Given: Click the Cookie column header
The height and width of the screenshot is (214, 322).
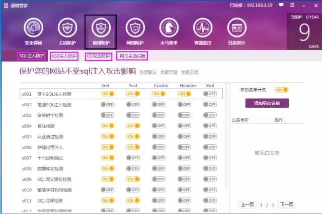Looking at the screenshot, I should coord(161,86).
